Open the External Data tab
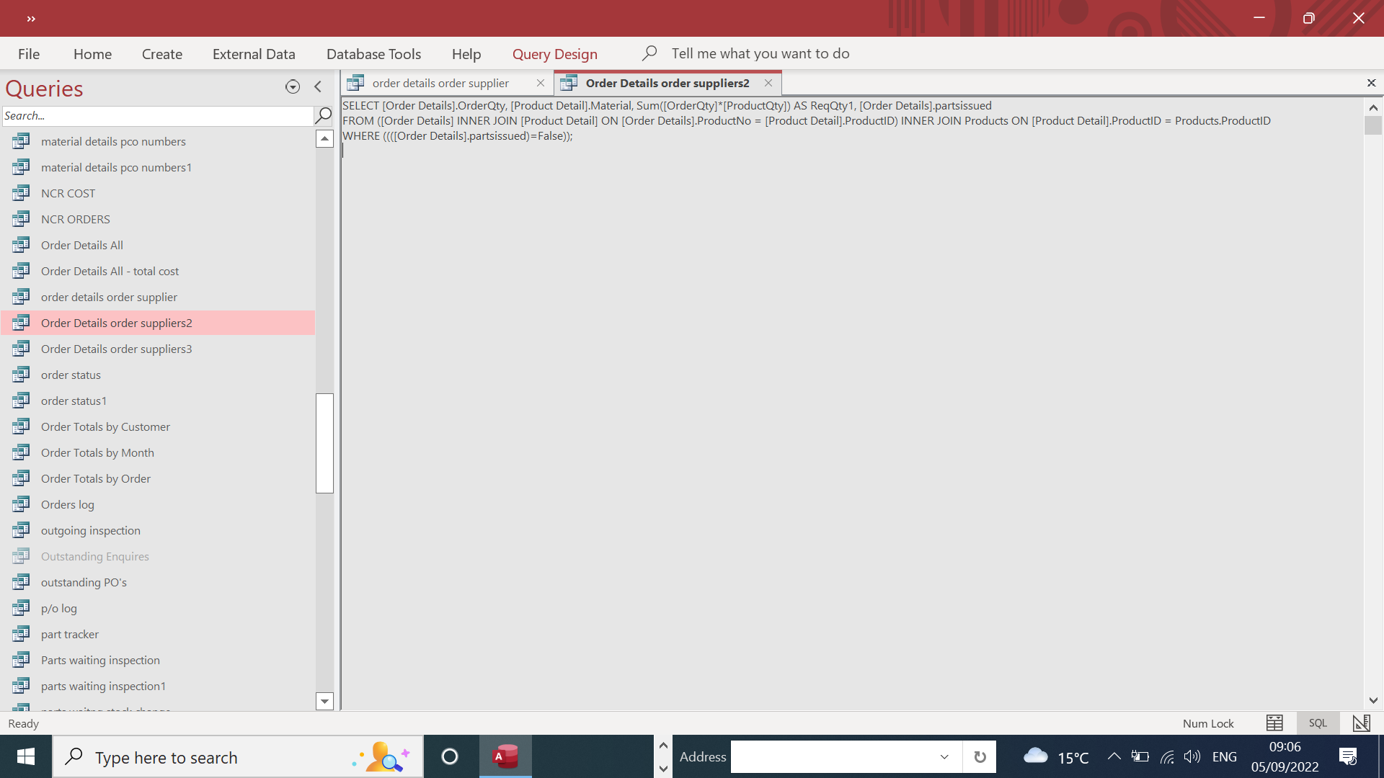Viewport: 1384px width, 778px height. 254,54
